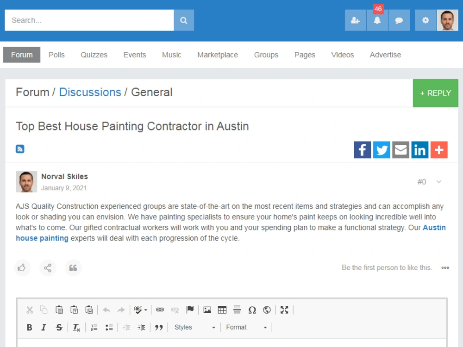Paste from Word in editor

[89, 310]
